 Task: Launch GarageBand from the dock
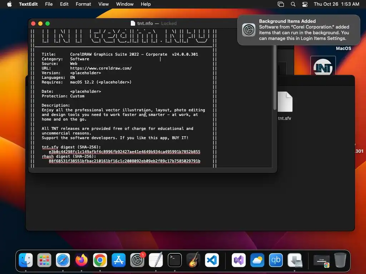pos(193,260)
